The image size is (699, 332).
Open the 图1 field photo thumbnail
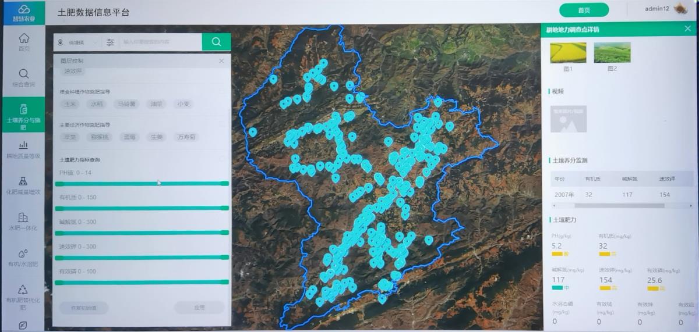tap(568, 53)
